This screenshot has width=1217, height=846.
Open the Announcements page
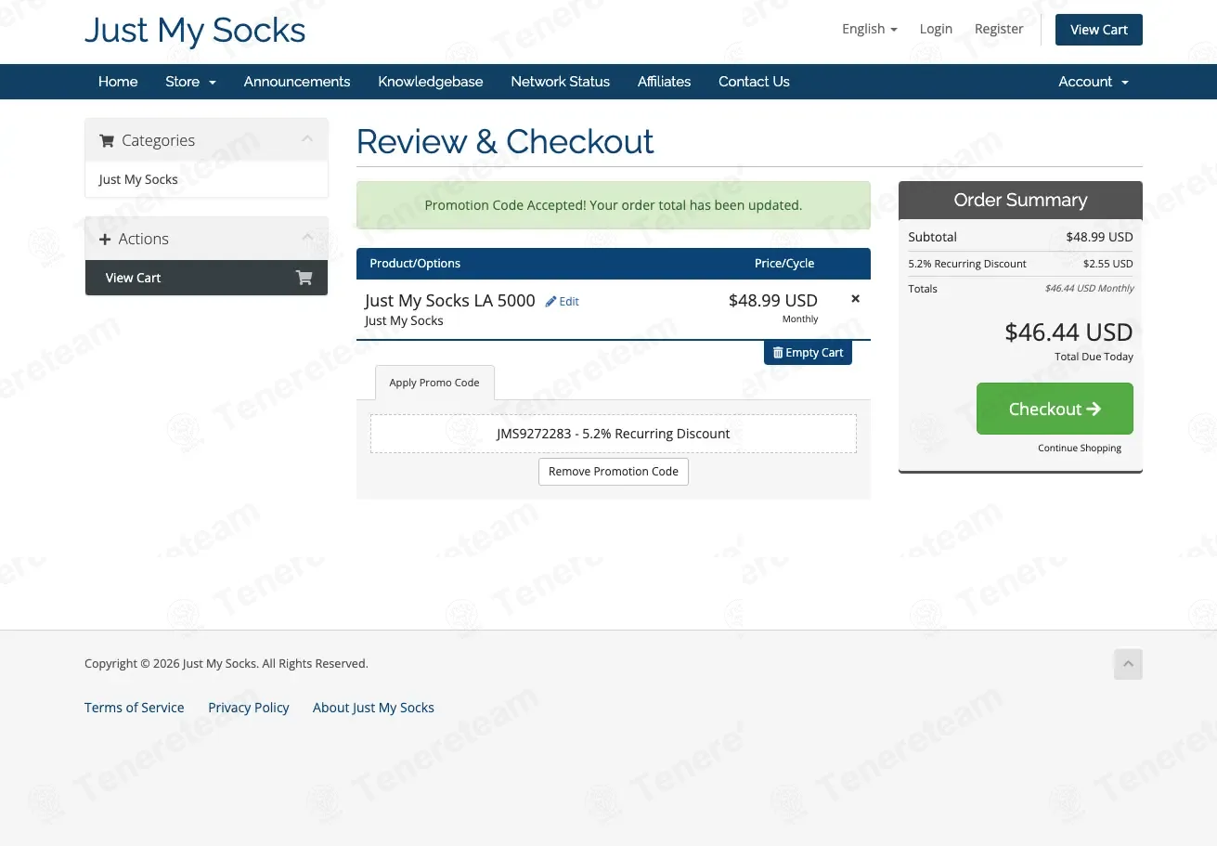(297, 82)
